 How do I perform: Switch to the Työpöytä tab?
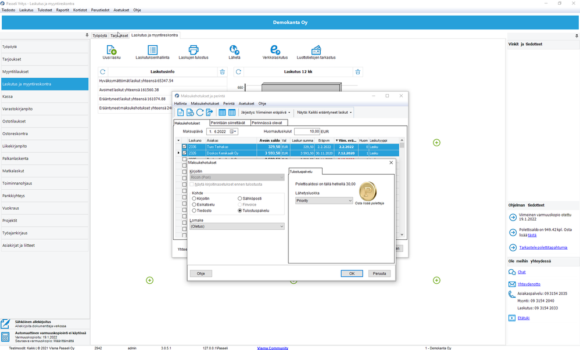click(x=99, y=35)
